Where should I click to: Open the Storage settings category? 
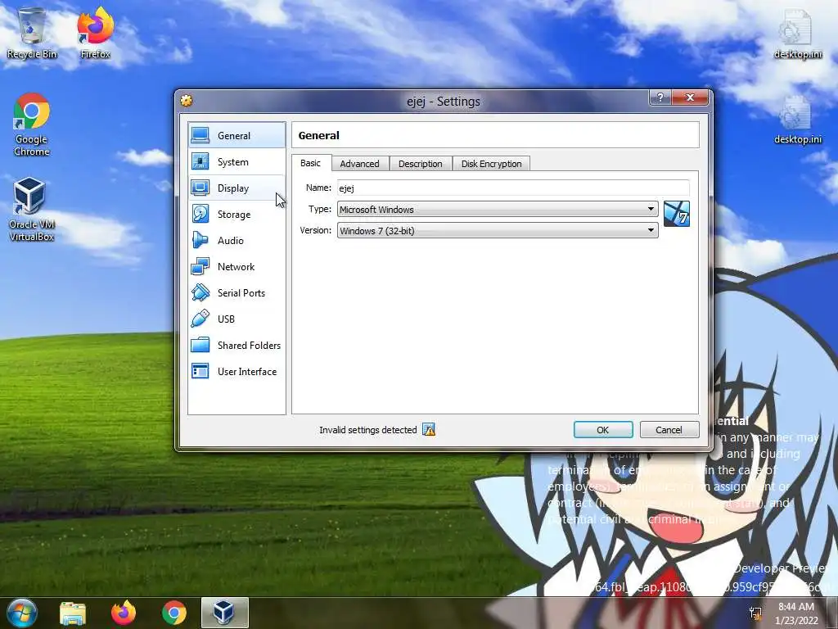[237, 214]
